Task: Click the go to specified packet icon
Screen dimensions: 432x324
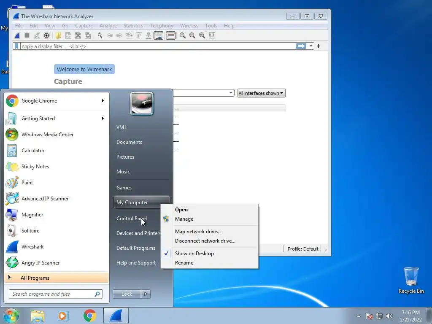Action: pos(129,35)
